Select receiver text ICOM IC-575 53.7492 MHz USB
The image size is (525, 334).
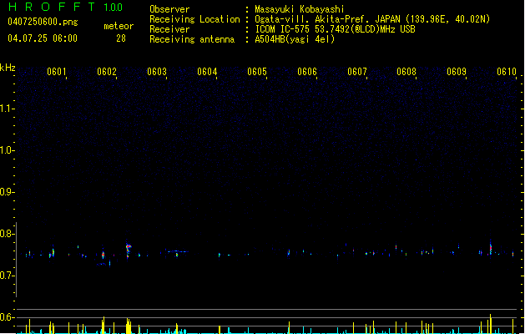tap(335, 29)
